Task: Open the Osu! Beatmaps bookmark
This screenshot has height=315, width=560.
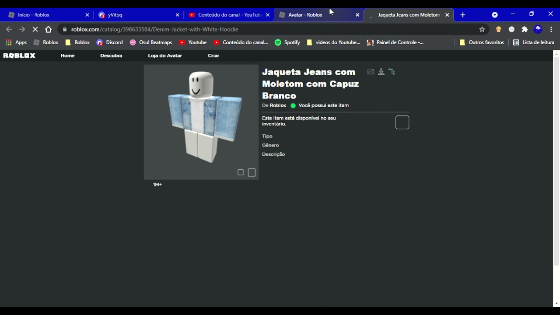Action: click(151, 42)
